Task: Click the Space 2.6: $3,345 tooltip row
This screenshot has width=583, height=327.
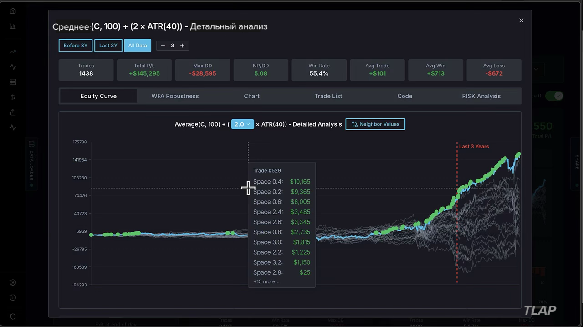Action: (x=281, y=222)
